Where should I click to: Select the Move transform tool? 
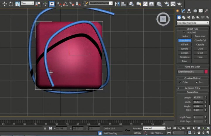(4, 4)
